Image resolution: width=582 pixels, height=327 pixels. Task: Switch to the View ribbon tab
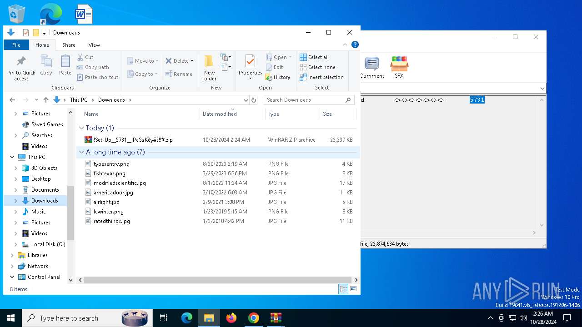tap(94, 45)
